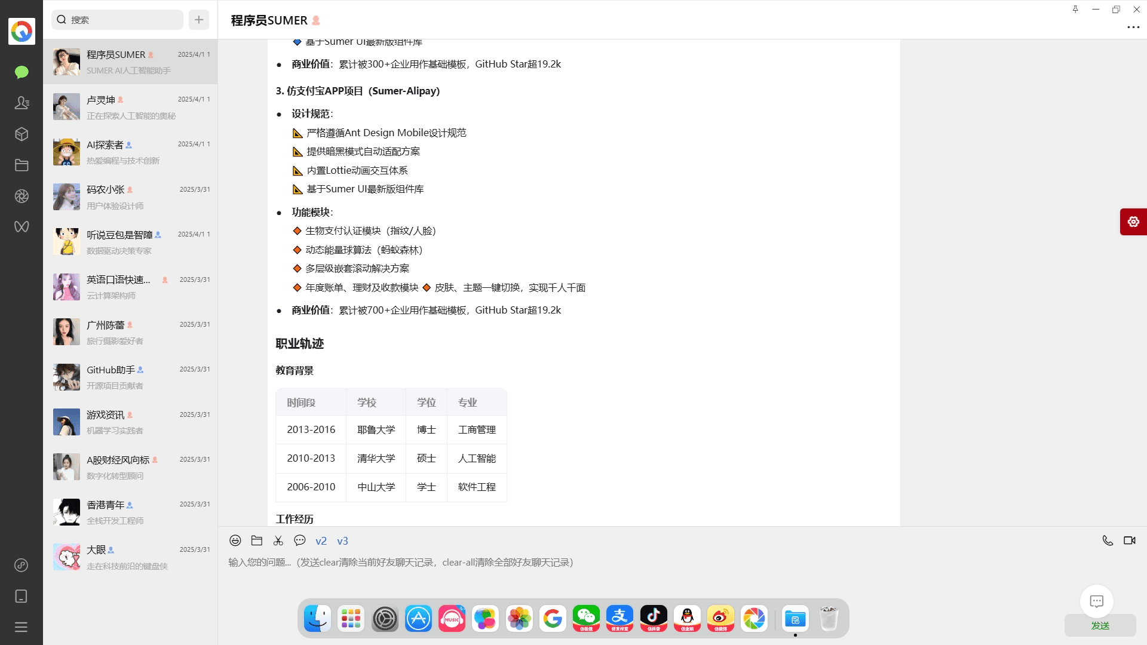Open the phone device sidebar icon
1147x645 pixels.
(22, 596)
